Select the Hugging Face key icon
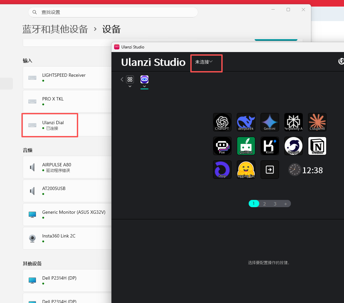Screen dimensions: 344x303 (246, 170)
